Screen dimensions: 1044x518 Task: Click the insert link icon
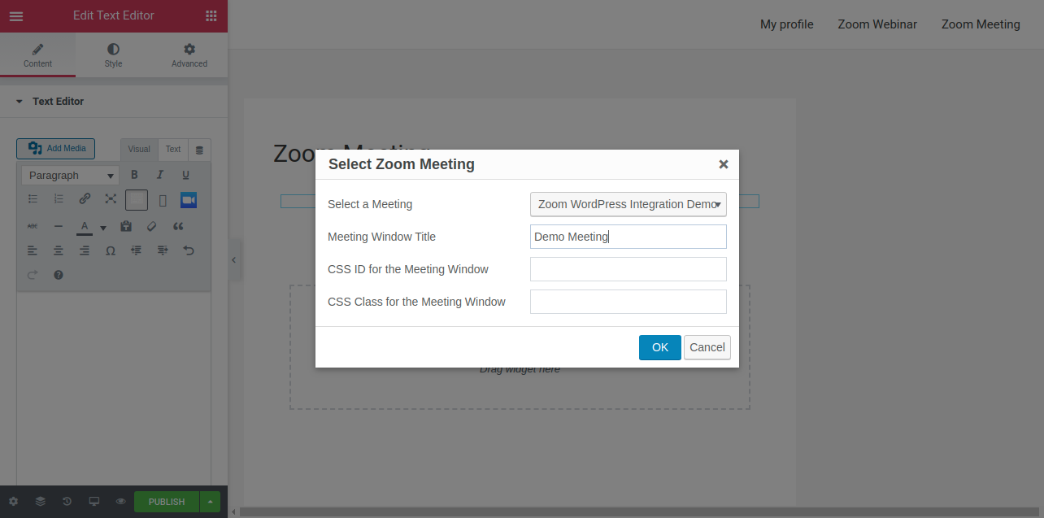85,199
